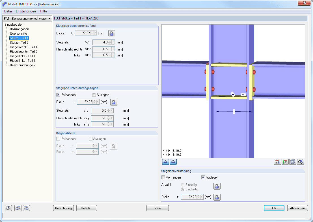Toggle the a dimension display icon under graphic
This screenshot has width=313, height=222.
[173, 162]
